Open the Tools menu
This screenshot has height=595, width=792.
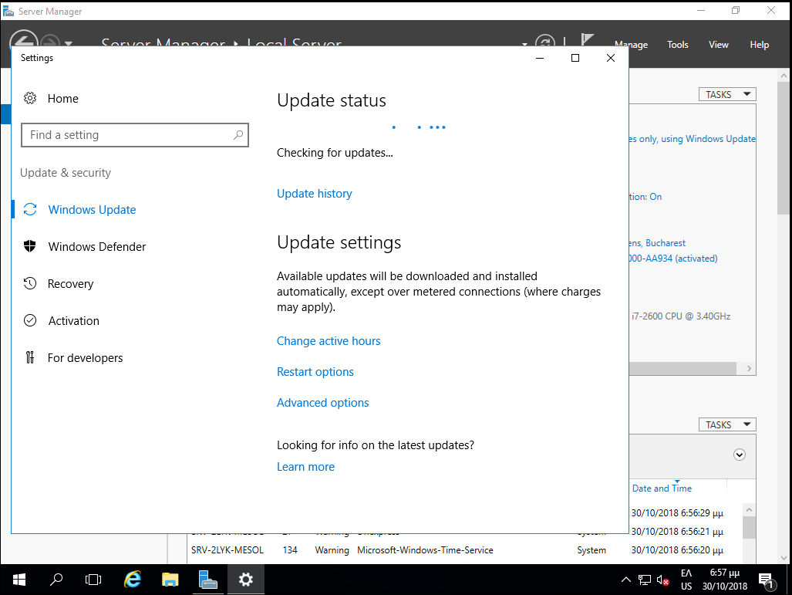point(678,45)
